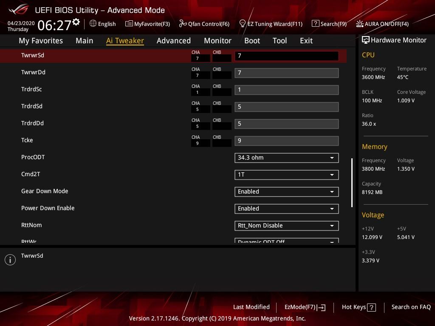
Task: Open time settings gear icon
Action: [x=76, y=22]
